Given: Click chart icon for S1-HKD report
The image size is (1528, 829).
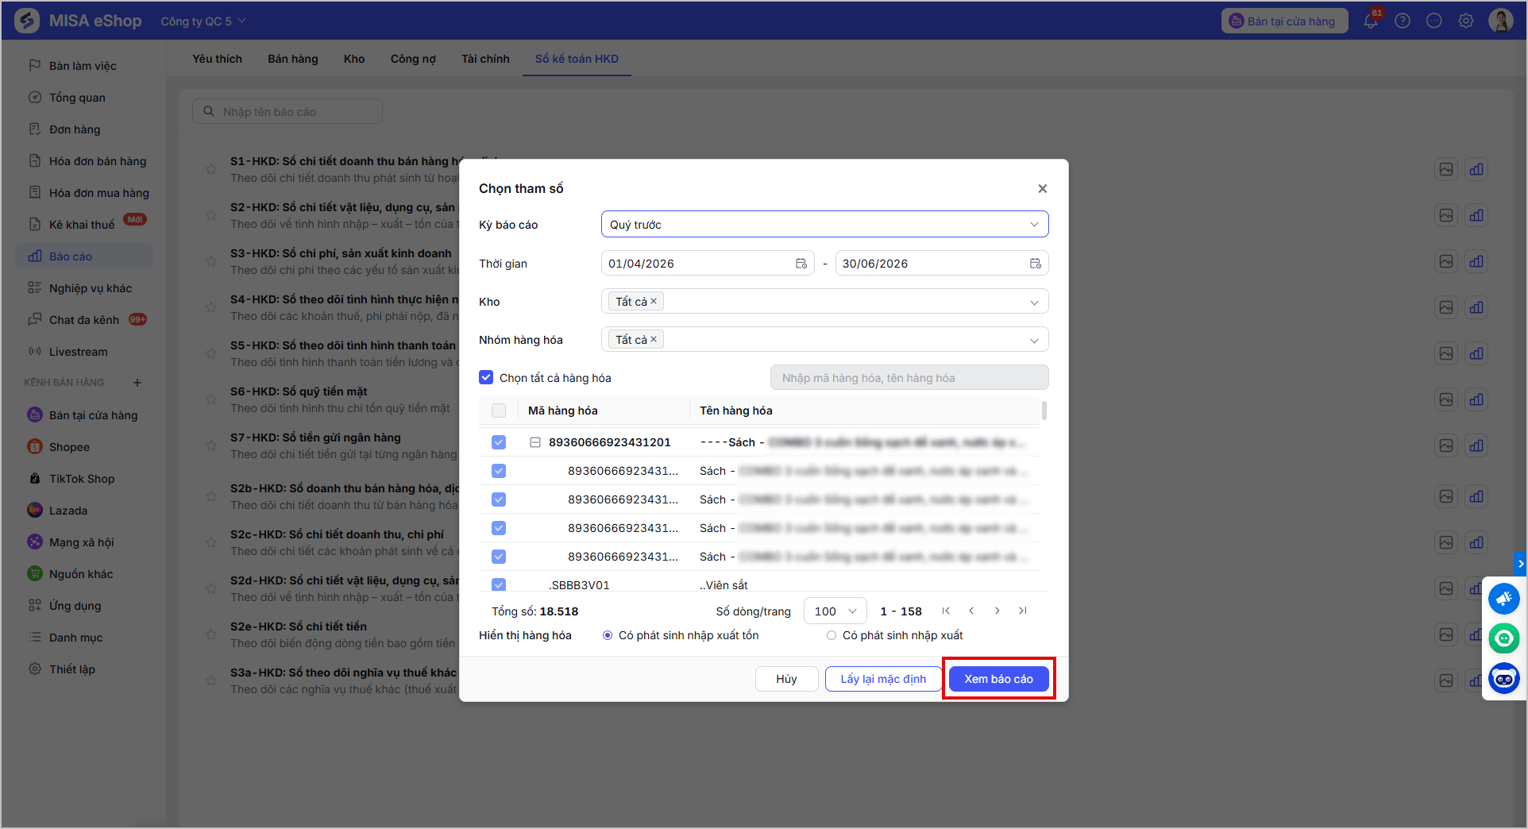Looking at the screenshot, I should [x=1476, y=169].
